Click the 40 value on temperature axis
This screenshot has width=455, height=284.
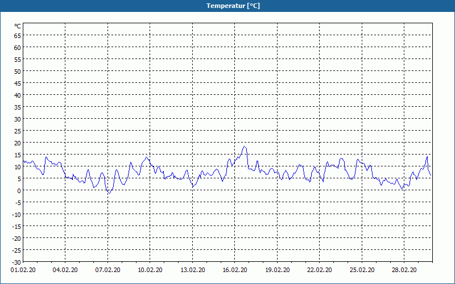coord(18,95)
